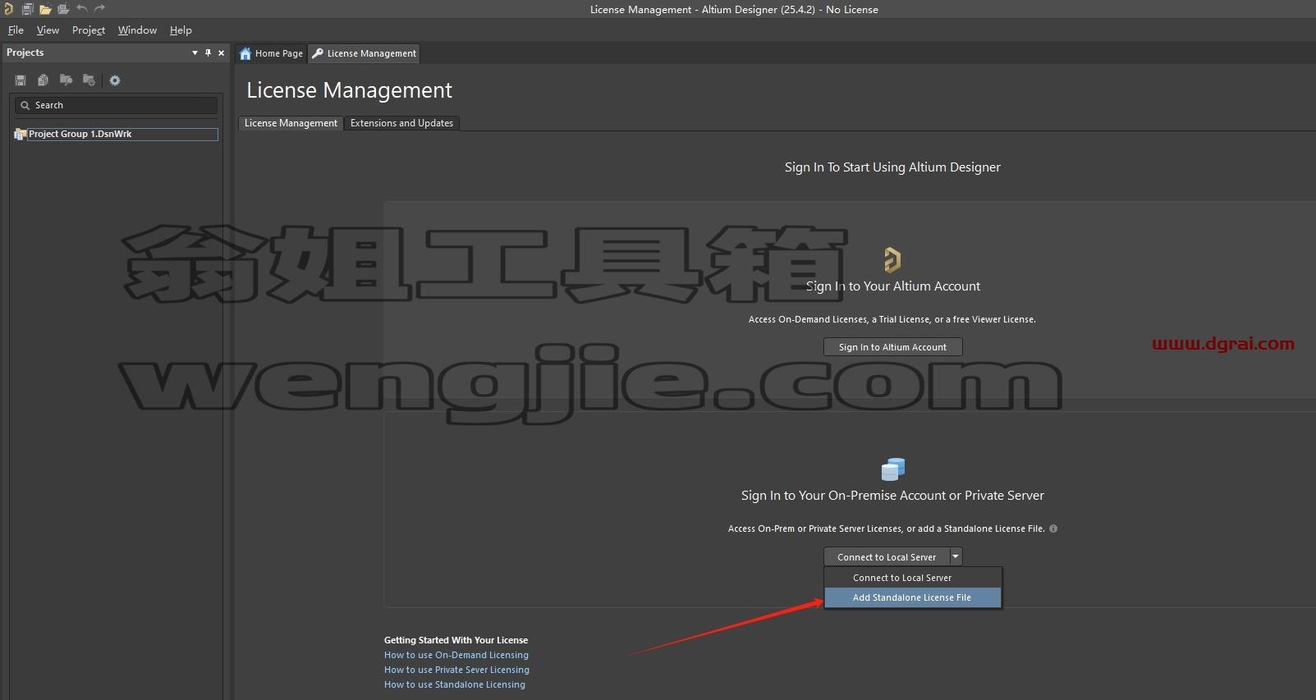1316x700 pixels.
Task: Open the Projects panel options arrow menu
Action: coord(195,53)
